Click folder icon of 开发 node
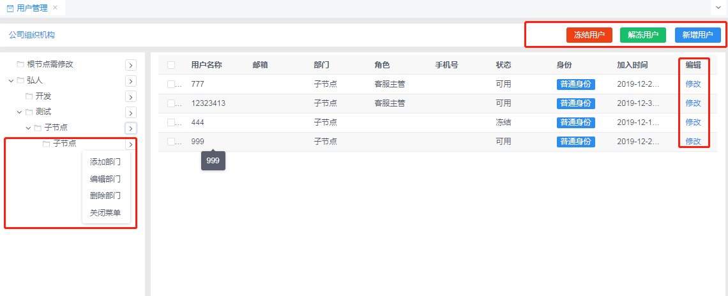Image resolution: width=728 pixels, height=296 pixels. click(x=29, y=96)
